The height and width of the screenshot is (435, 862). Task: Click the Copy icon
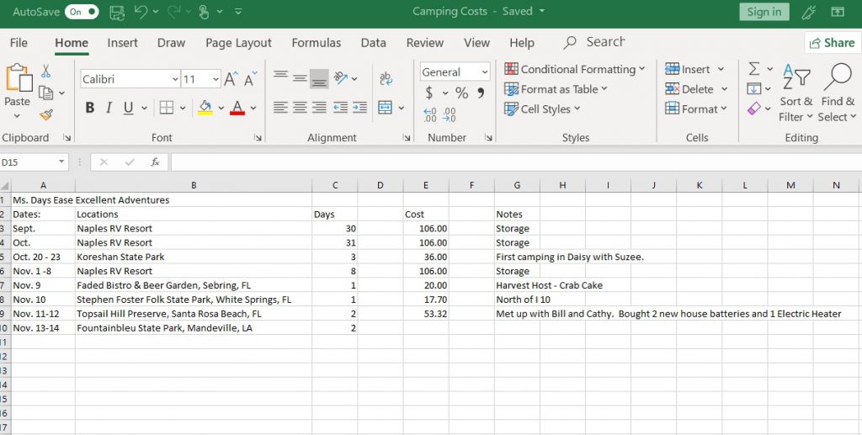coord(46,93)
